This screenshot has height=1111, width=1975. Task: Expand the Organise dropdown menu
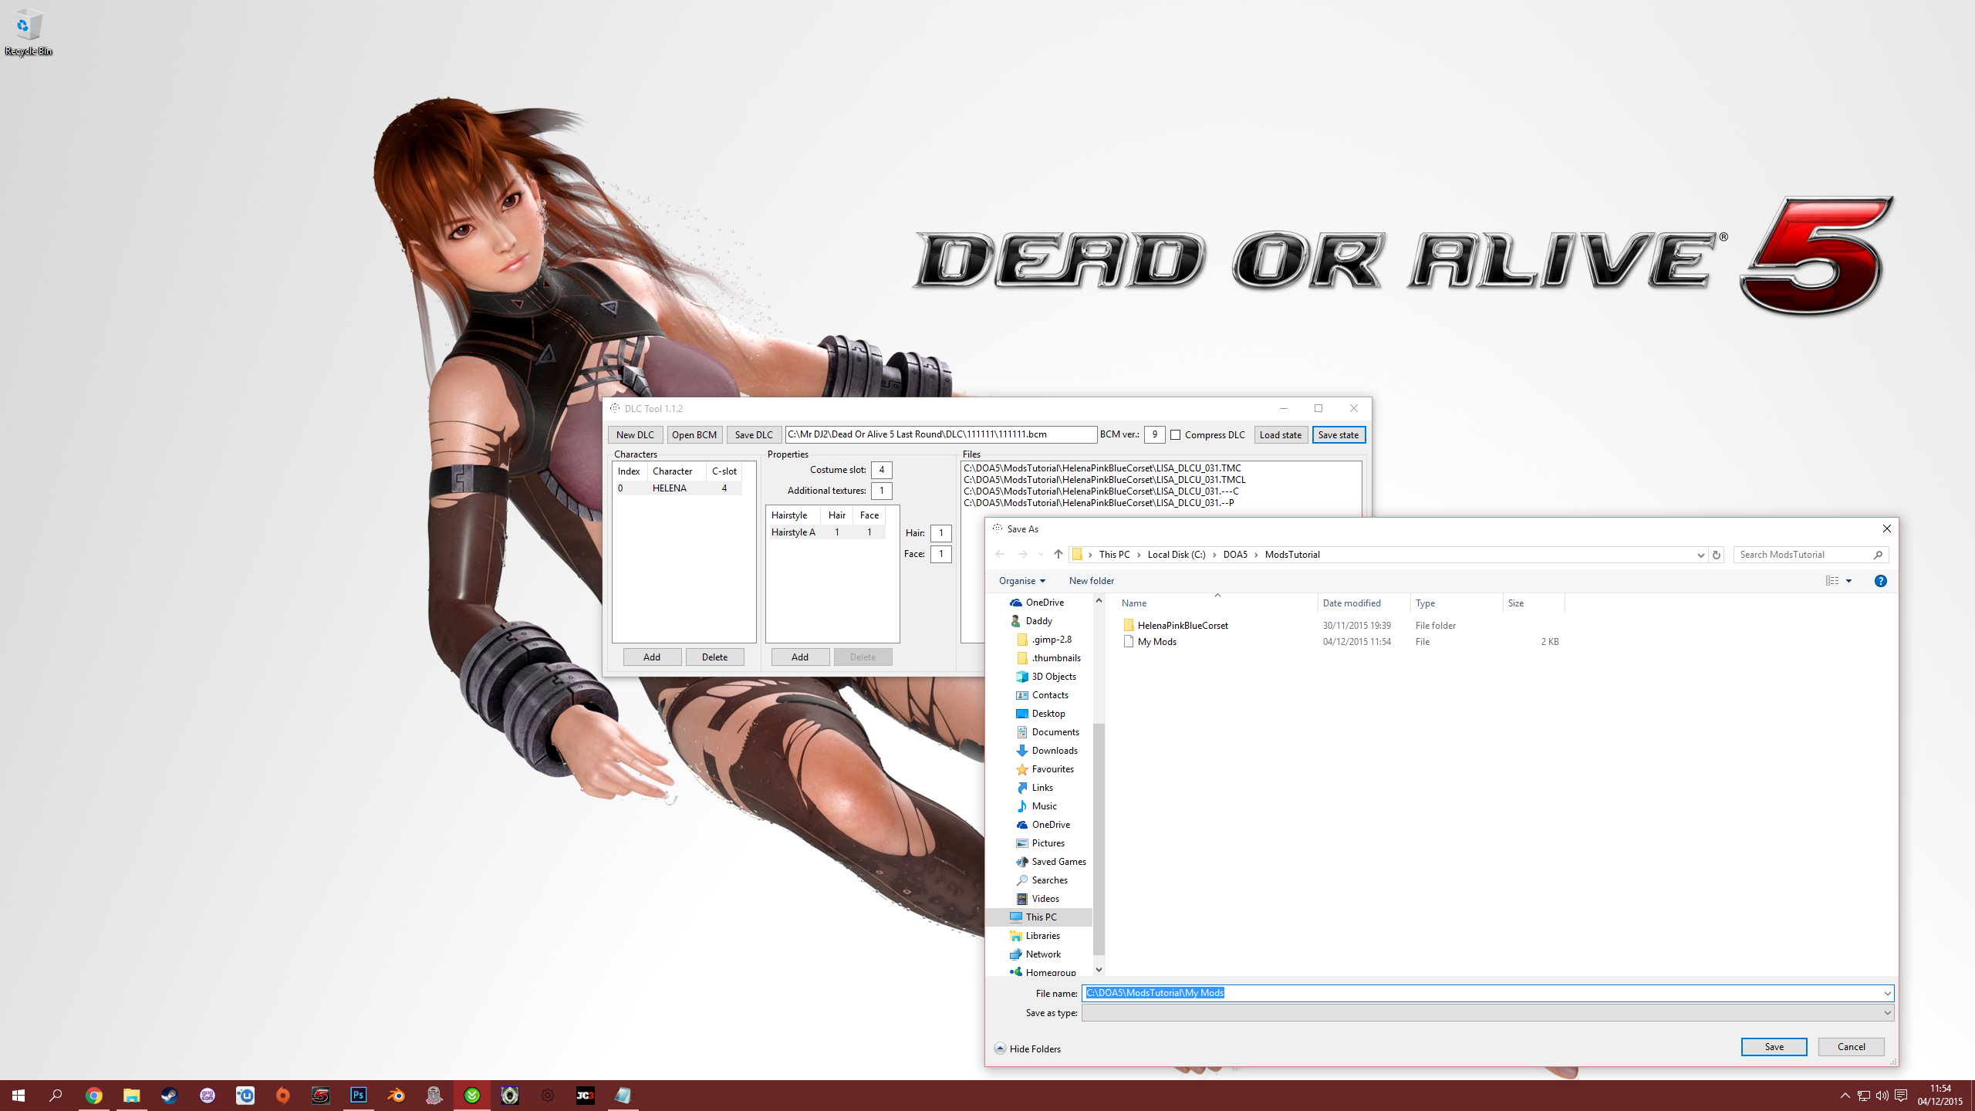click(x=1021, y=581)
